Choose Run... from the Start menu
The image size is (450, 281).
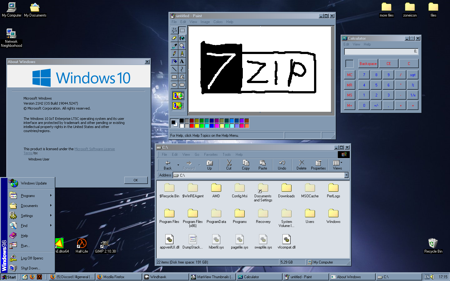click(31, 246)
